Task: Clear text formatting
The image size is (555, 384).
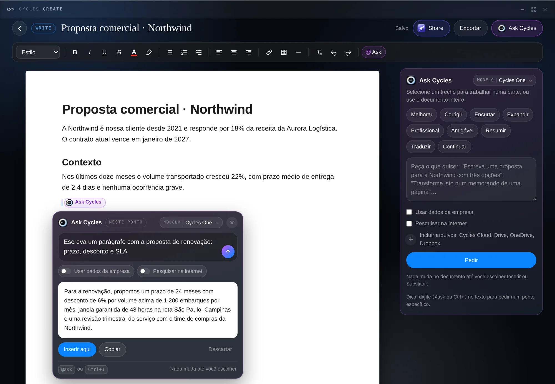Action: pos(319,52)
